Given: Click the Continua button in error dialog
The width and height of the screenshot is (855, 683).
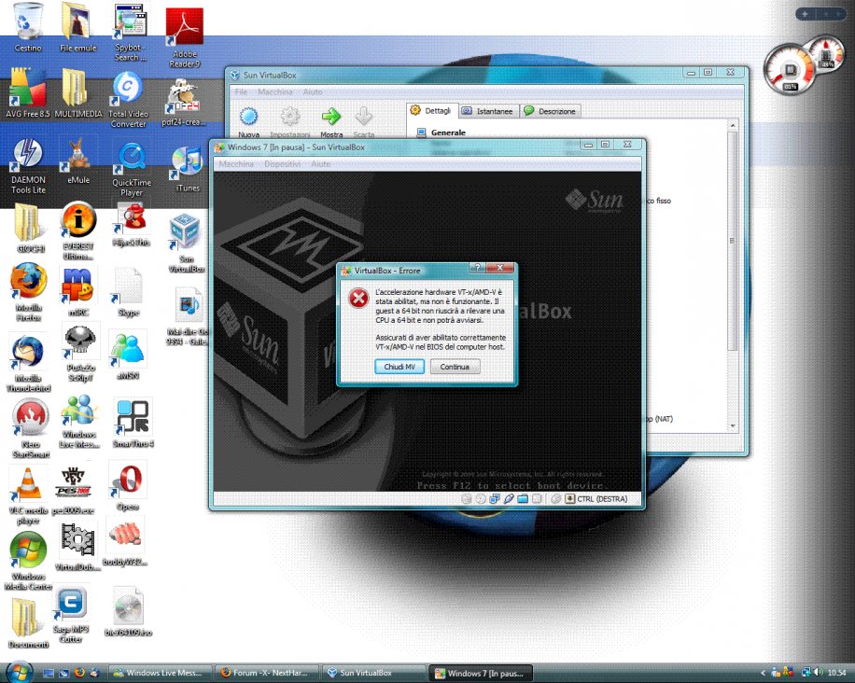Looking at the screenshot, I should [x=455, y=367].
